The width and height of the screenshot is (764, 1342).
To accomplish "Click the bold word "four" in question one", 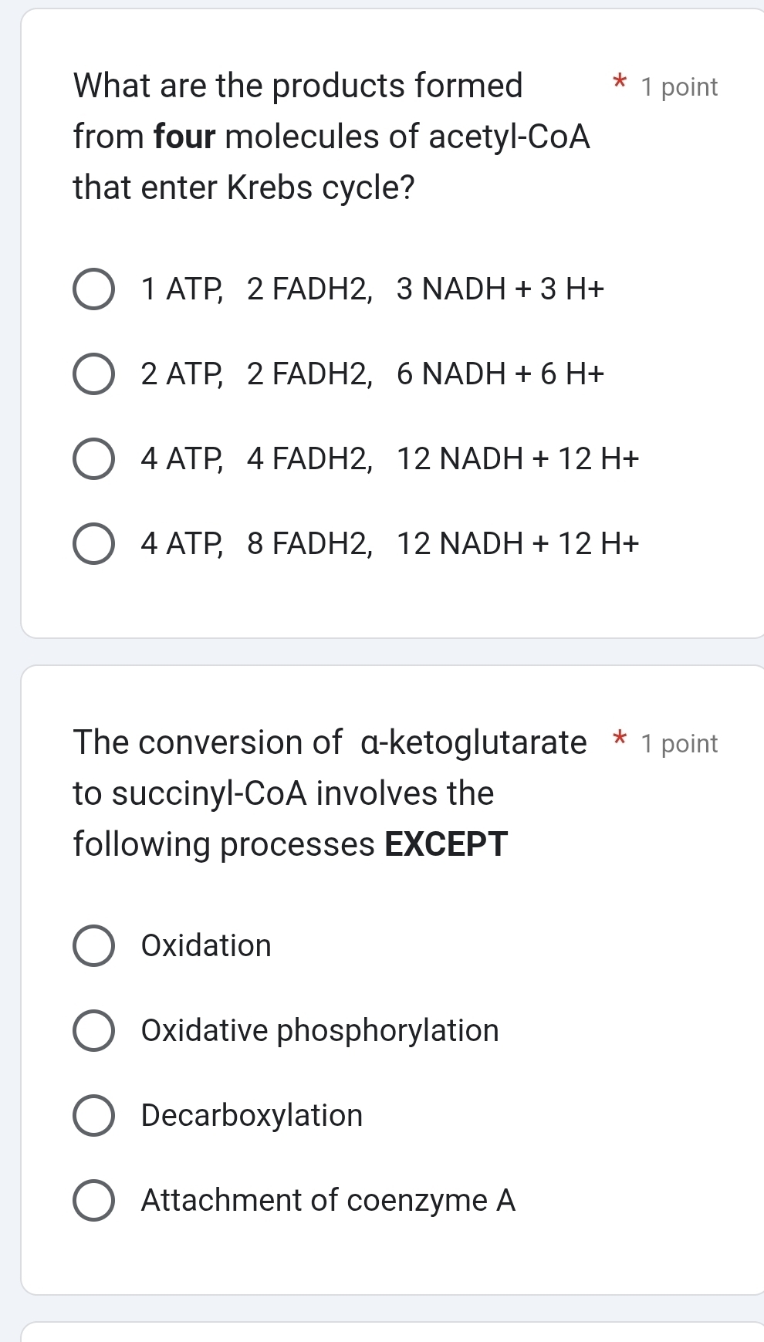I will tap(184, 137).
